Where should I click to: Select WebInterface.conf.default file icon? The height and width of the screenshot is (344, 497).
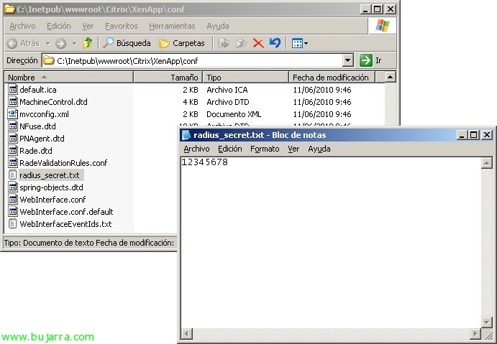[12, 212]
